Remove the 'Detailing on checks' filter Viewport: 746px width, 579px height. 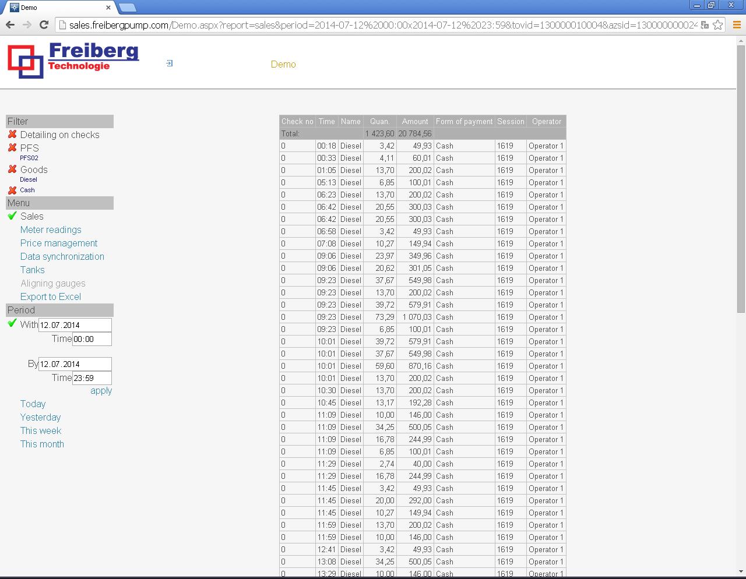tap(13, 135)
